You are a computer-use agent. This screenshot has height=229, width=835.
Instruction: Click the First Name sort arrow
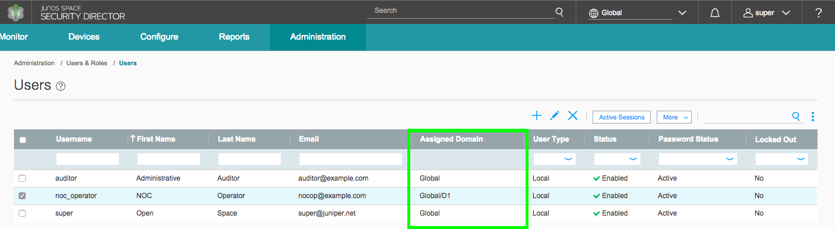click(133, 139)
